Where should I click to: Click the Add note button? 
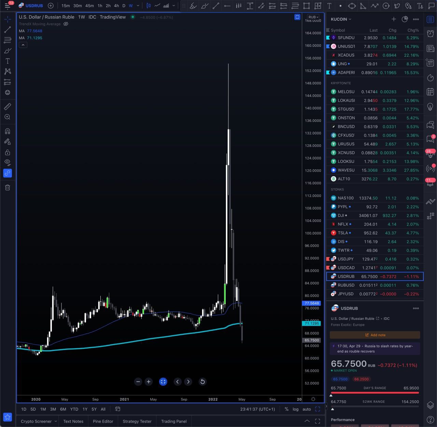coord(375,335)
